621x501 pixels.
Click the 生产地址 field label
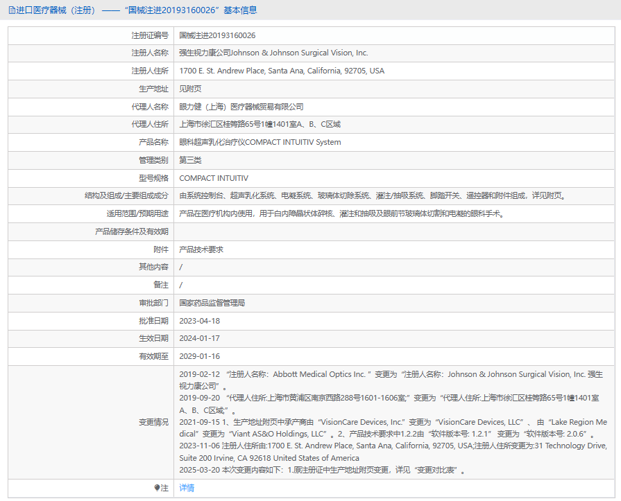153,89
